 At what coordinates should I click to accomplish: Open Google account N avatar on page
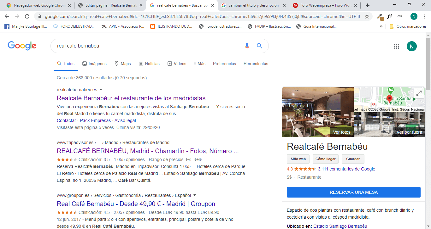tap(412, 46)
